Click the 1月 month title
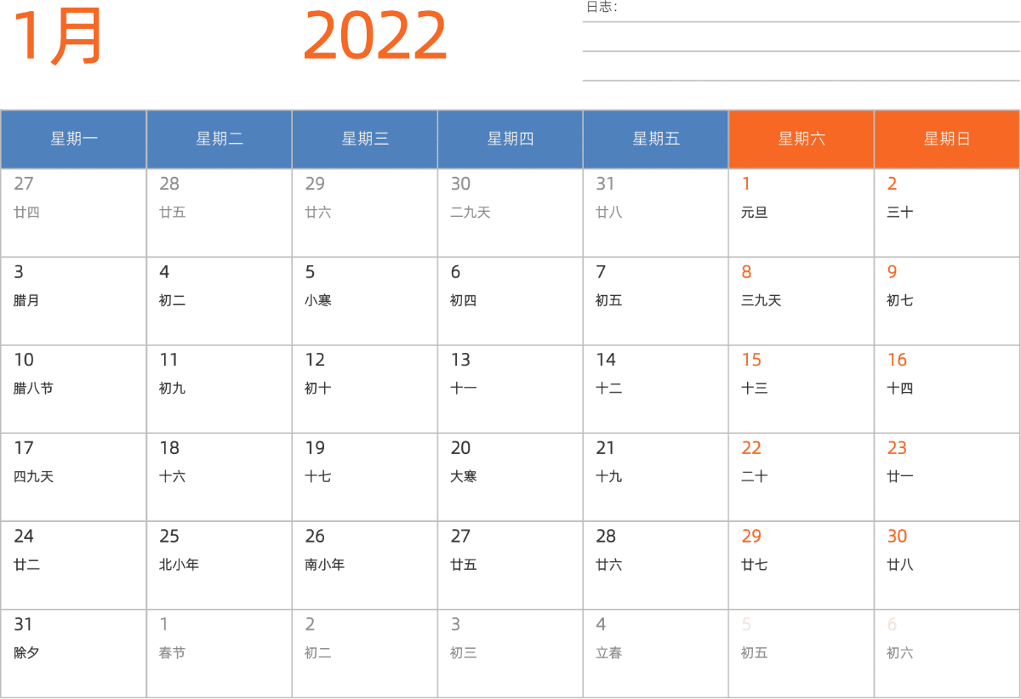The height and width of the screenshot is (699, 1021). pyautogui.click(x=57, y=37)
